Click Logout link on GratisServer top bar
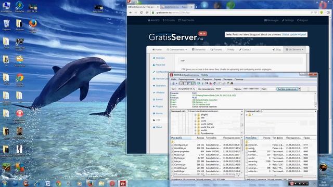 point(302,20)
